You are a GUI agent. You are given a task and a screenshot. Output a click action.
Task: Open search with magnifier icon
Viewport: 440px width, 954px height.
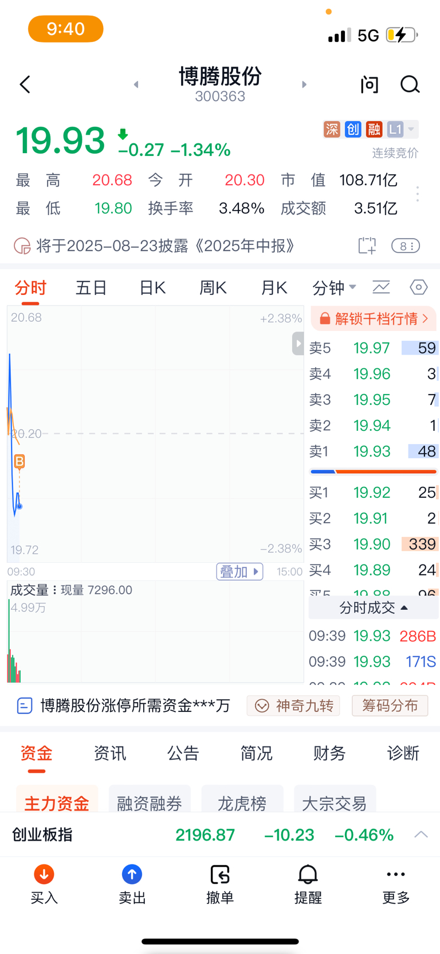[x=410, y=85]
